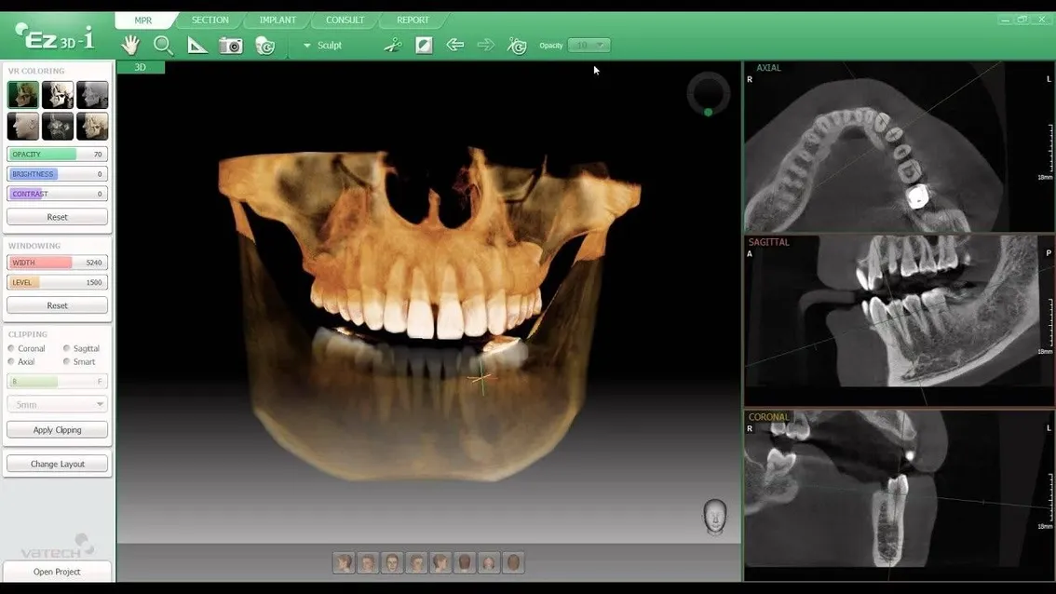
Task: Select the first VR coloring preset thumbnail
Action: point(23,95)
